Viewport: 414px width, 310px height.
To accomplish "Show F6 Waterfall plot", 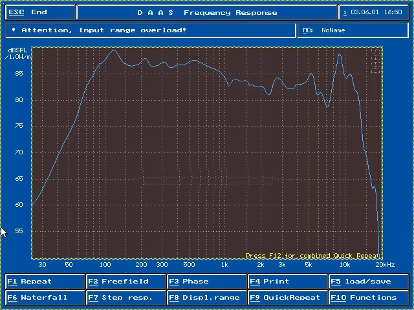I will point(45,298).
